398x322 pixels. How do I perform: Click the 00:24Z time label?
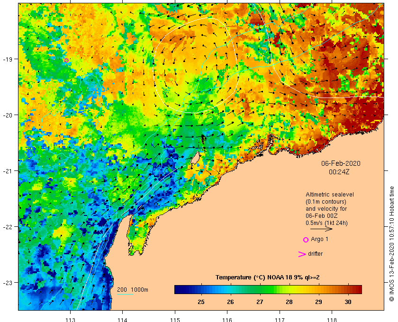pyautogui.click(x=339, y=172)
